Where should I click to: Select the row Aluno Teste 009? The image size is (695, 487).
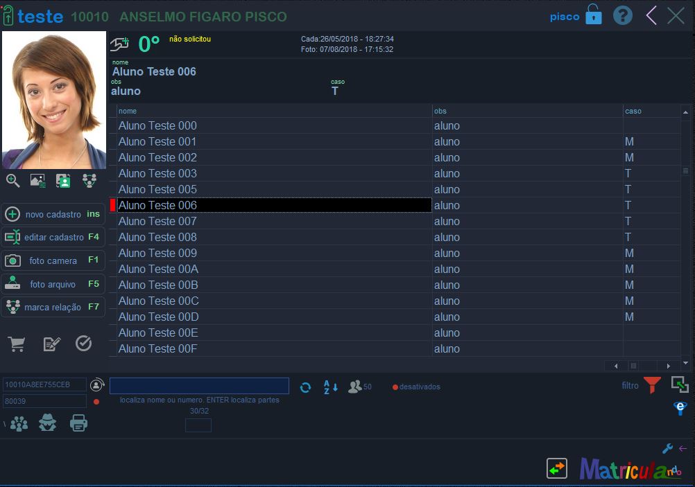tap(157, 253)
